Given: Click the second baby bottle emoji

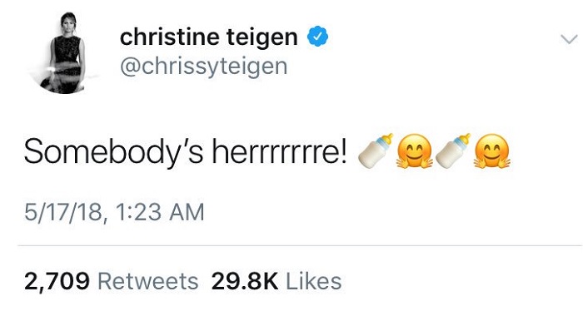Looking at the screenshot, I should (453, 151).
